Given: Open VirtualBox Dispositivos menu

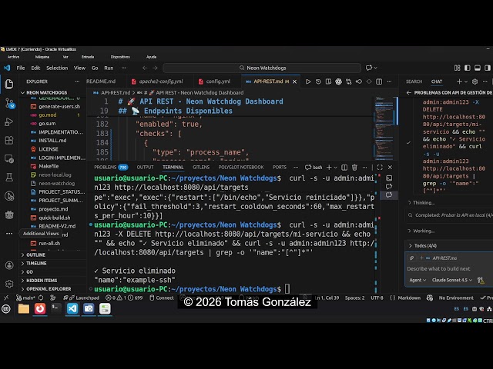Looking at the screenshot, I should (120, 57).
